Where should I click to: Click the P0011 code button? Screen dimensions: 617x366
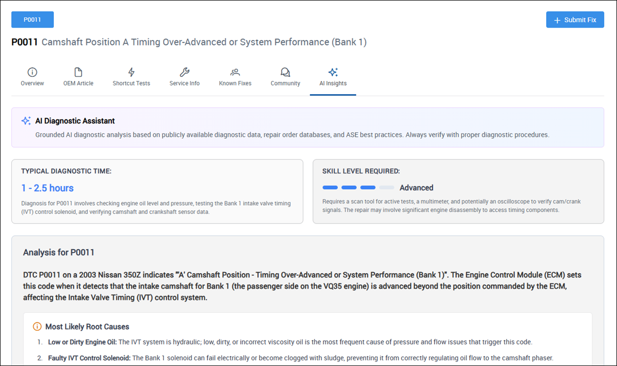[32, 19]
